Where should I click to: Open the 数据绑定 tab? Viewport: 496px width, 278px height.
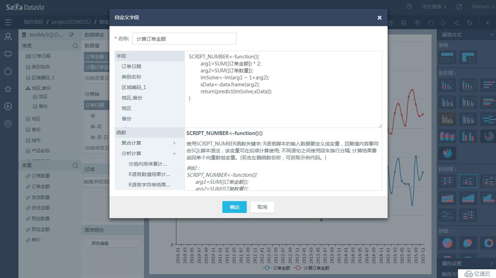click(x=94, y=35)
